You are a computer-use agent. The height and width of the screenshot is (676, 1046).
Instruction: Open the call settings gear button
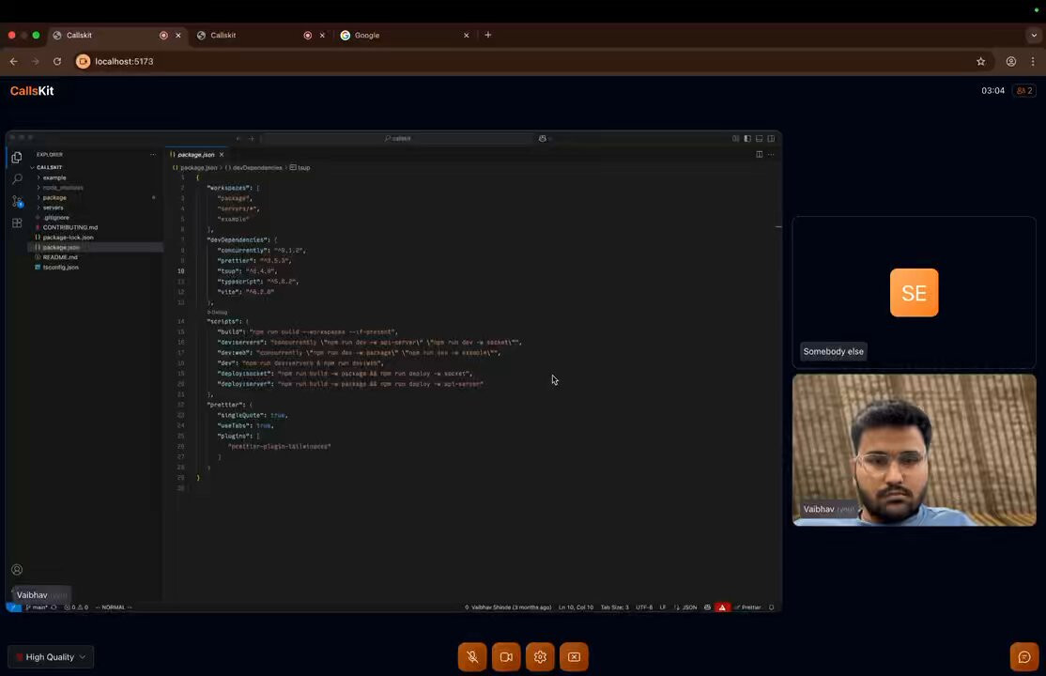540,656
